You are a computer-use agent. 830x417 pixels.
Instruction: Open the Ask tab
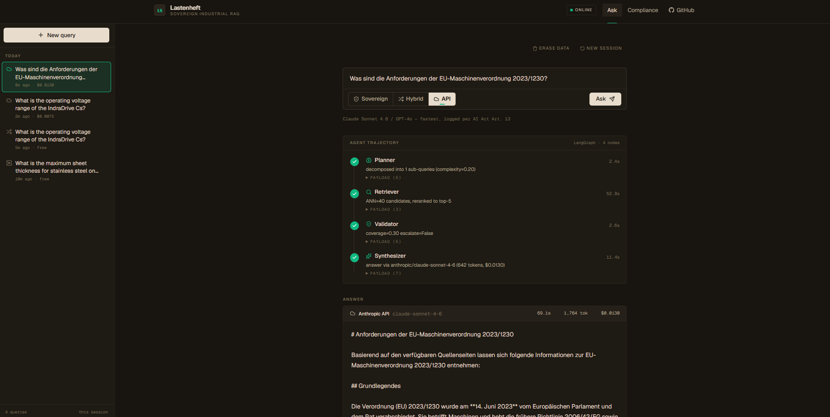tap(612, 10)
